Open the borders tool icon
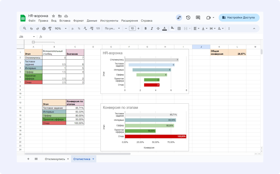This screenshot has height=174, width=280. coord(179,29)
